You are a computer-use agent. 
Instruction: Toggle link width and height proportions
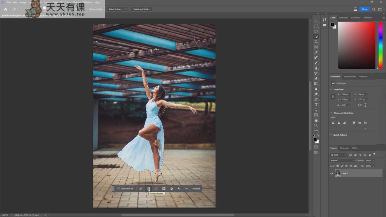pyautogui.click(x=333, y=97)
